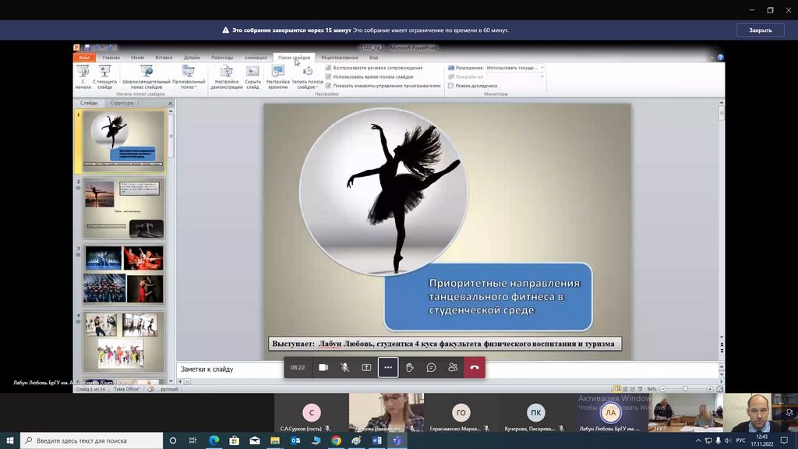The width and height of the screenshot is (798, 449).
Task: Click Закрыть on the meeting notification banner
Action: click(x=760, y=30)
